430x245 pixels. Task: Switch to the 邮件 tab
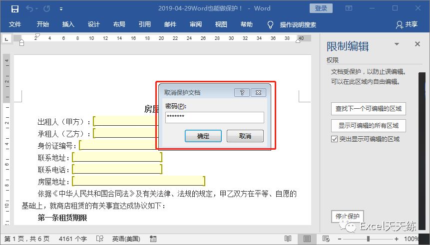tap(170, 24)
